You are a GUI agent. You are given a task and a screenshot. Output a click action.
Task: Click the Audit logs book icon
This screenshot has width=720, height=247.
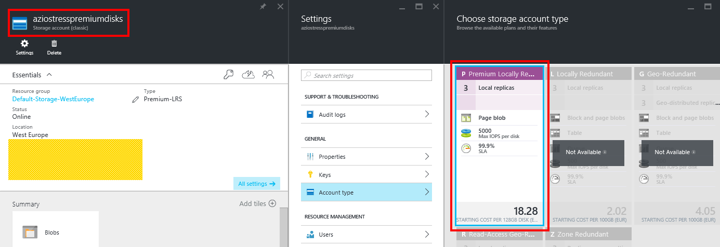pos(310,114)
